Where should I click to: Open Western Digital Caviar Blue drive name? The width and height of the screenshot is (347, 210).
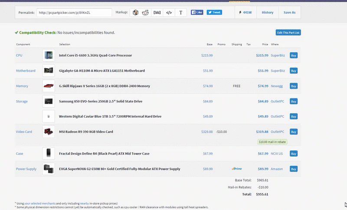(110, 116)
